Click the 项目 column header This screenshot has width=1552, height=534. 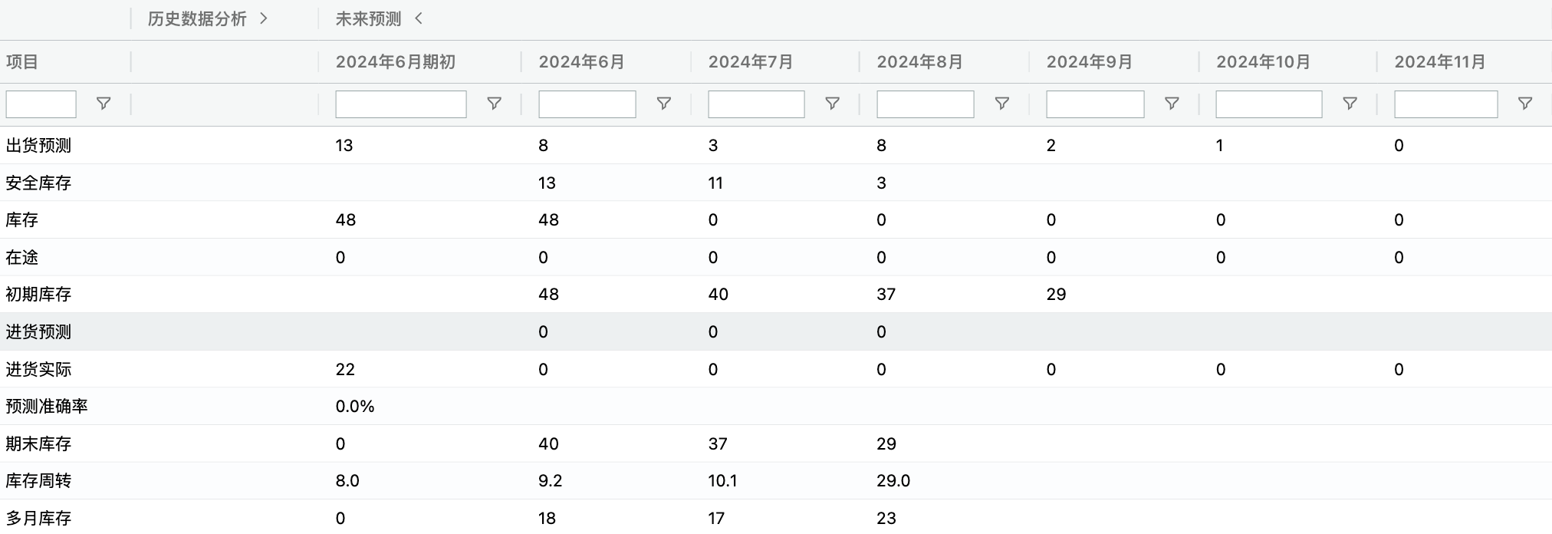pyautogui.click(x=22, y=62)
